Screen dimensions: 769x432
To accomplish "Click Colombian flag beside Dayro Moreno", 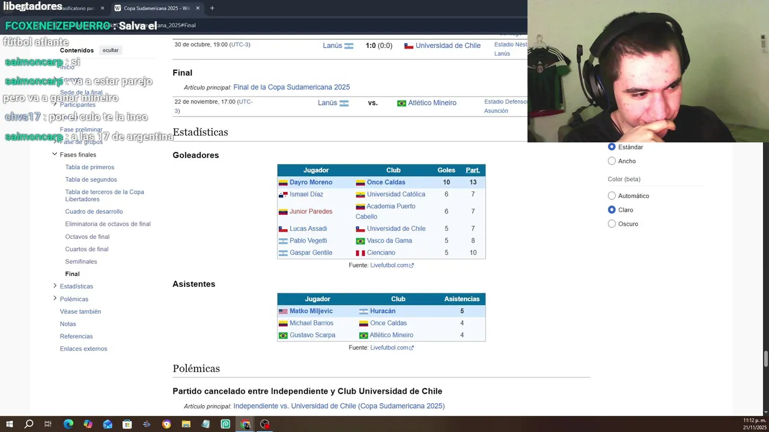I will click(283, 182).
